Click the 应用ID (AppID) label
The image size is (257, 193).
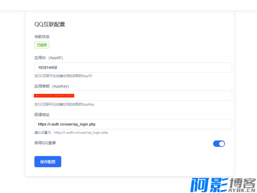pos(48,58)
